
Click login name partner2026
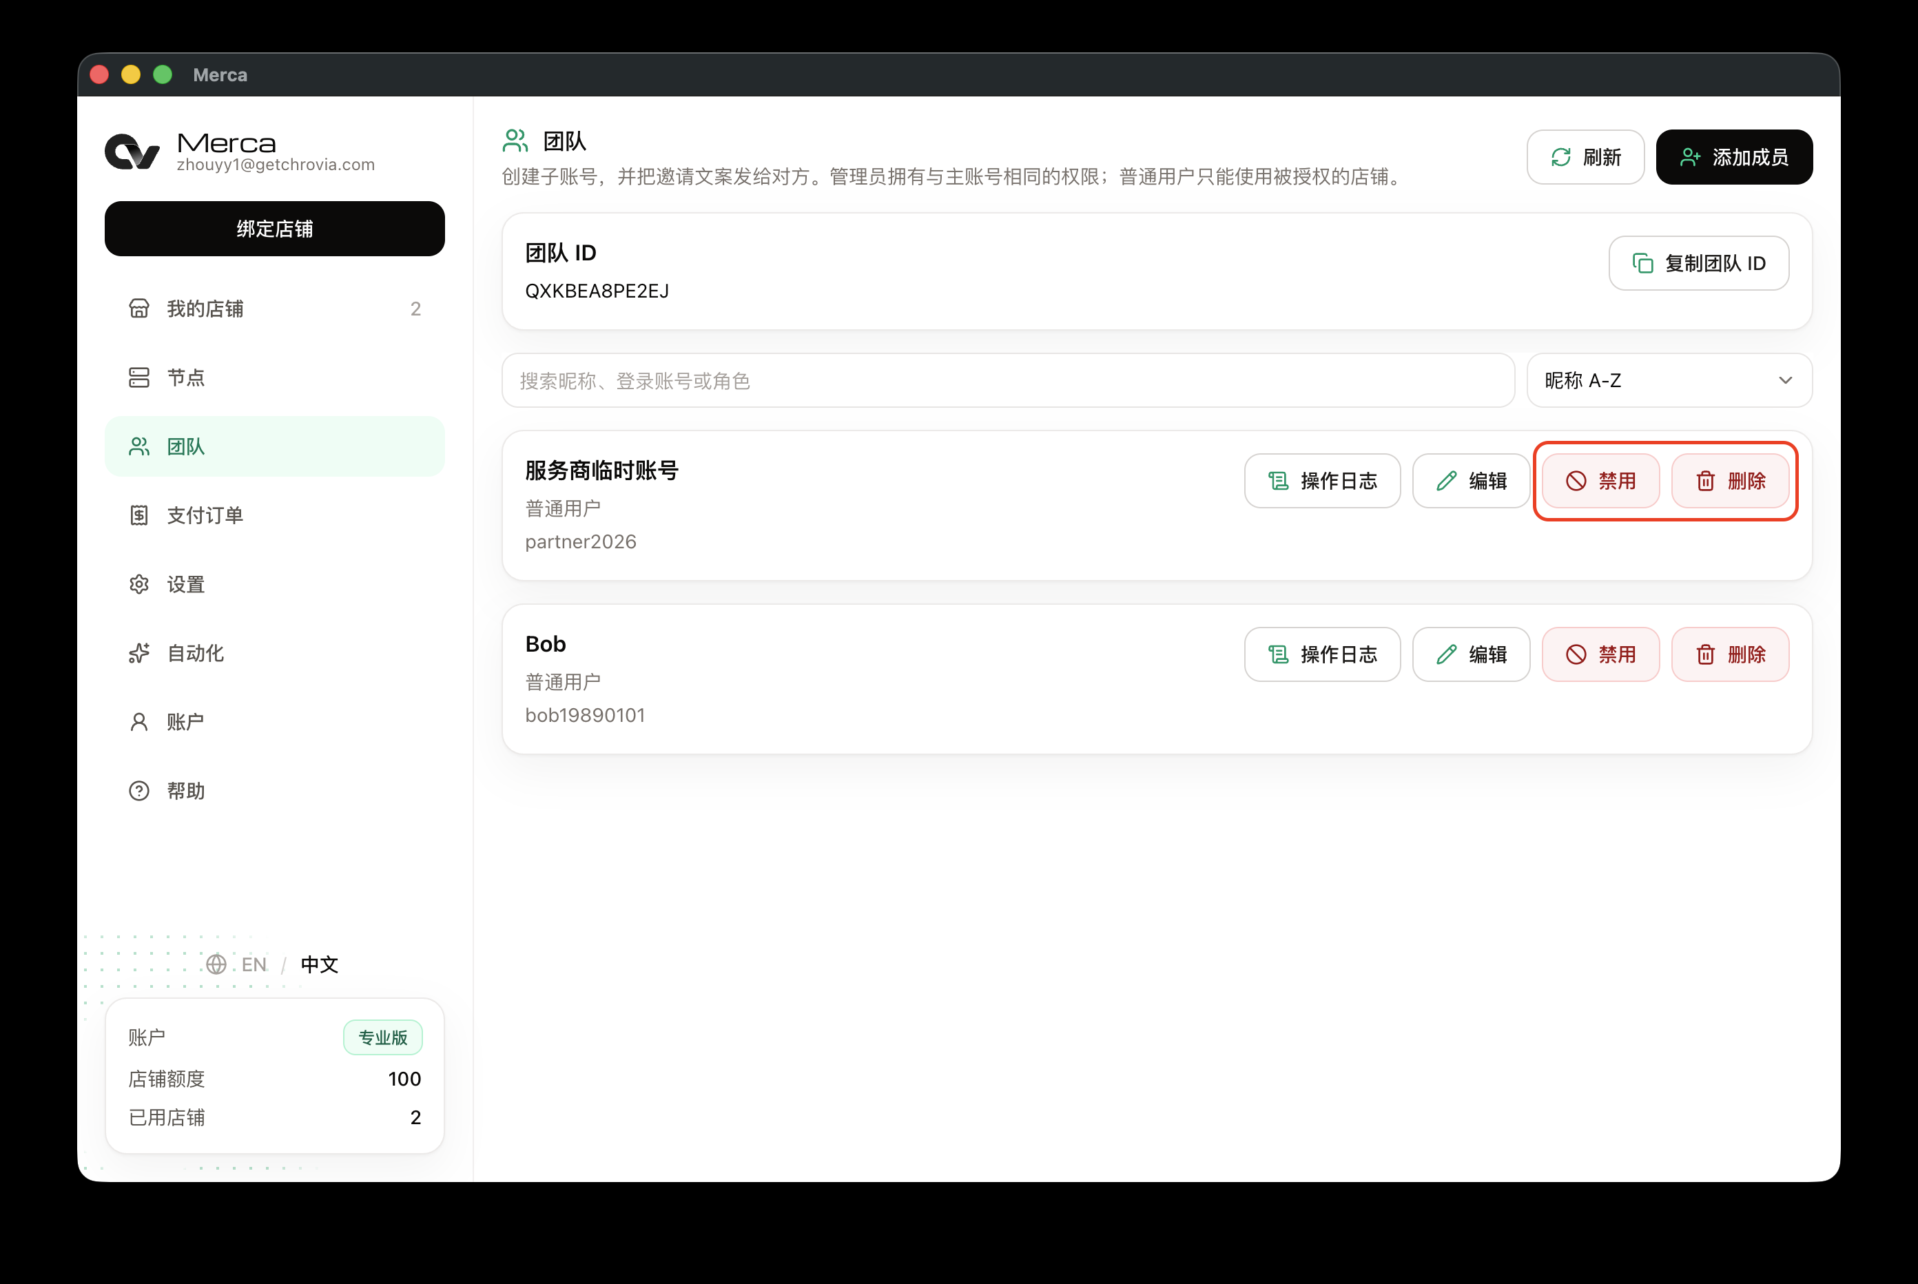coord(581,541)
